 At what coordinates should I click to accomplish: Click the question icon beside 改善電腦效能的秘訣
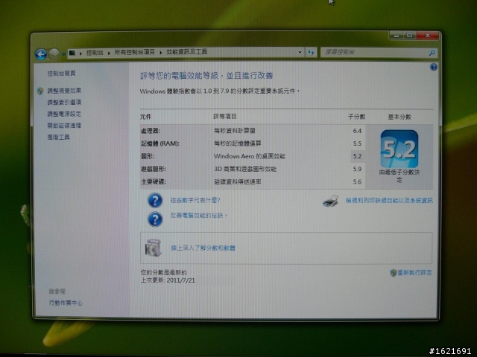tap(155, 219)
